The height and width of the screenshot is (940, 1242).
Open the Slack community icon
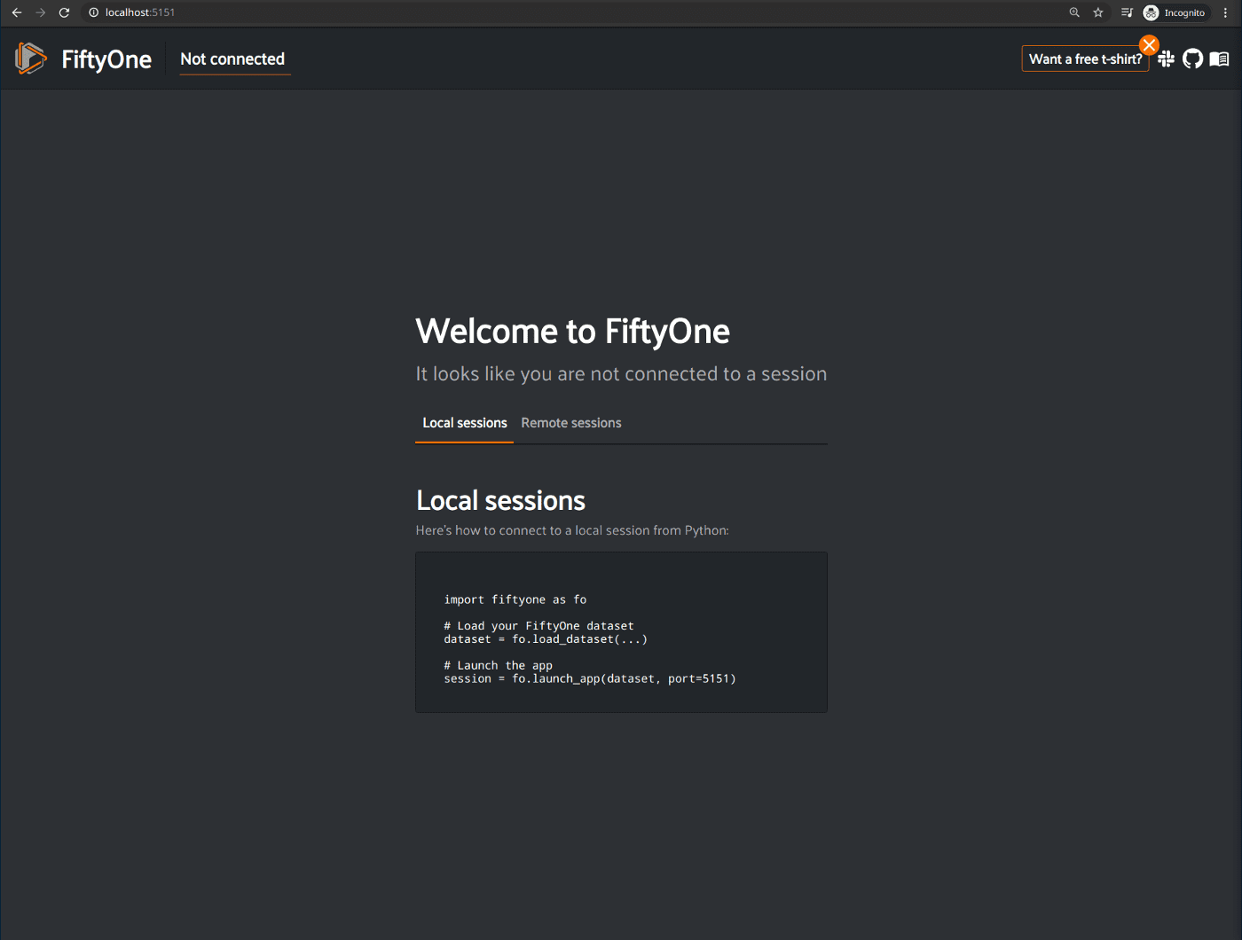[x=1166, y=59]
